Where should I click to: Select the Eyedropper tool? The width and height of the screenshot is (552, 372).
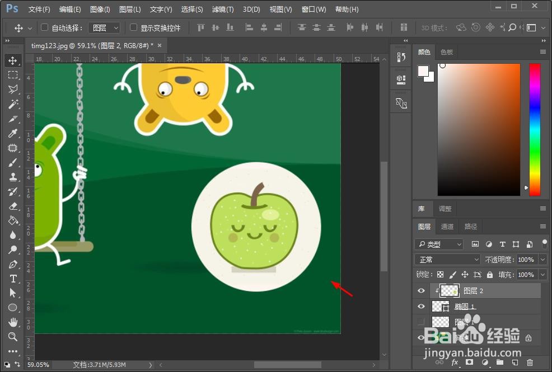coord(13,133)
